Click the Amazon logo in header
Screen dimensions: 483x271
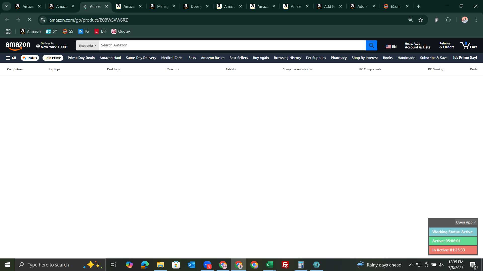[x=18, y=46]
